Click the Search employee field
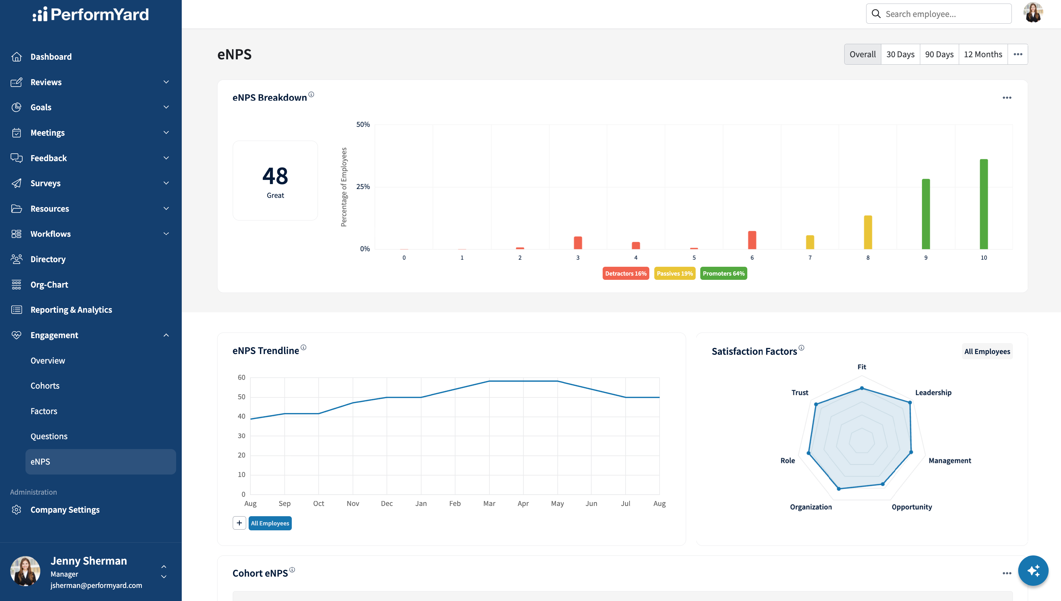The height and width of the screenshot is (601, 1061). (939, 14)
